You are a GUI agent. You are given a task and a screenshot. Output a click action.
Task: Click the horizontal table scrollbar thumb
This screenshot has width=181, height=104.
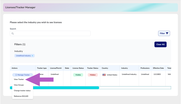coord(54,88)
